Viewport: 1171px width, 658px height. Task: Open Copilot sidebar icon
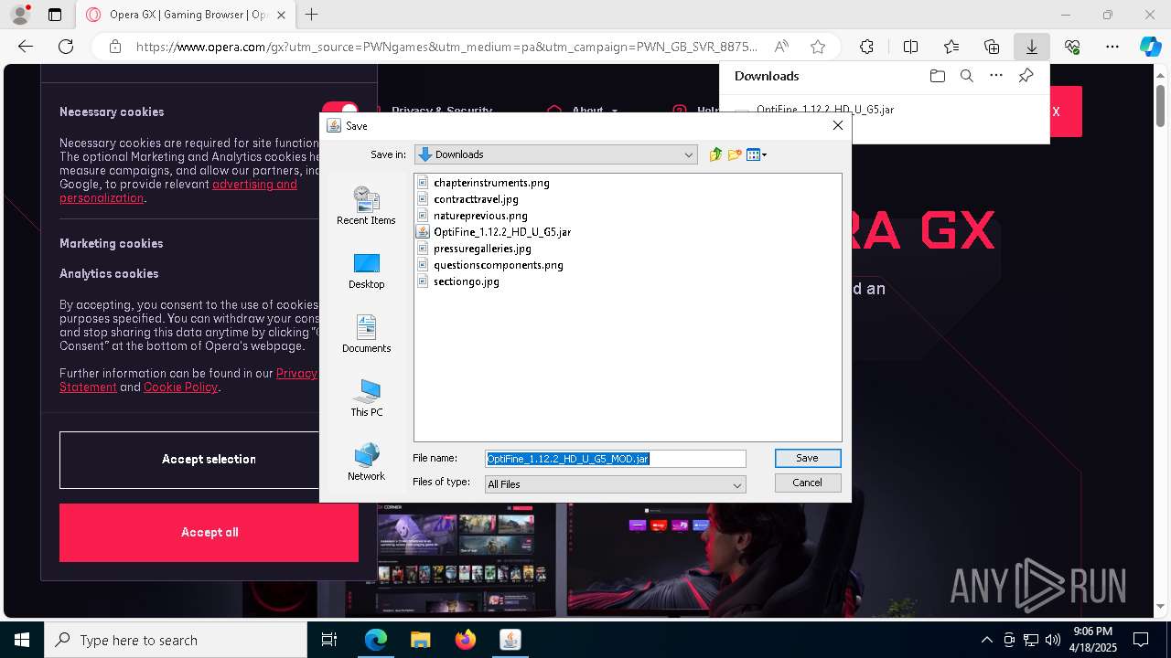point(1150,47)
